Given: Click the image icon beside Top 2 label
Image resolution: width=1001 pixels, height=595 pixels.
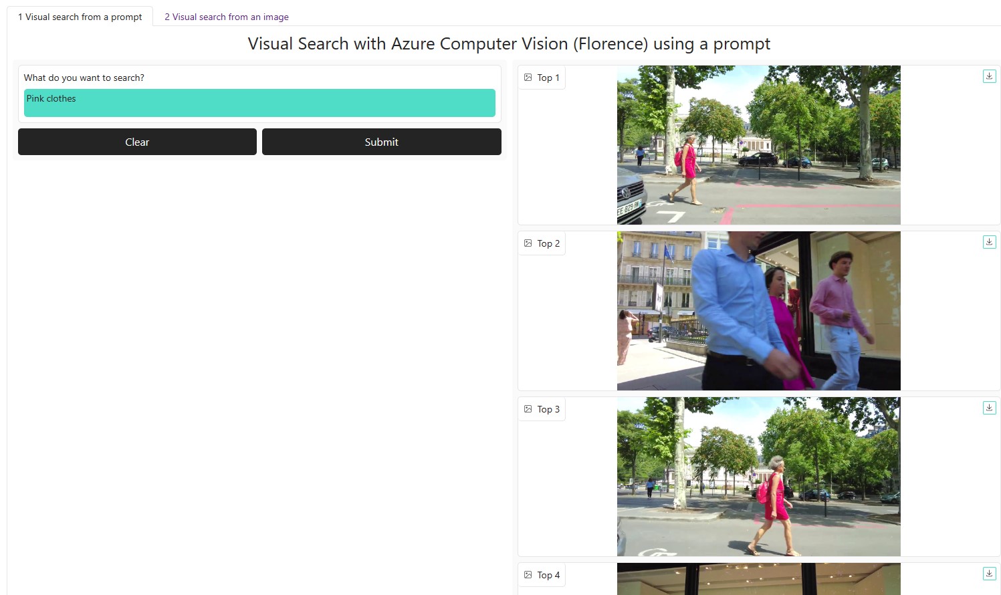Looking at the screenshot, I should [x=528, y=243].
